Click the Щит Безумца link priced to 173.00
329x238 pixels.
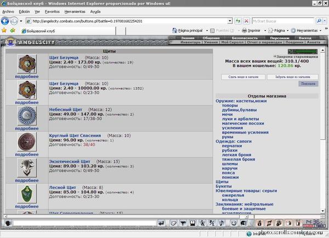pos(64,58)
